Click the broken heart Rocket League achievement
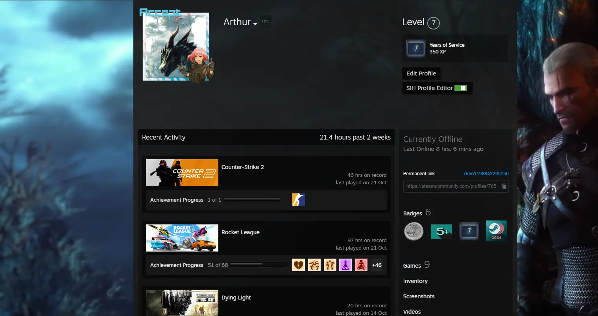 tap(299, 265)
